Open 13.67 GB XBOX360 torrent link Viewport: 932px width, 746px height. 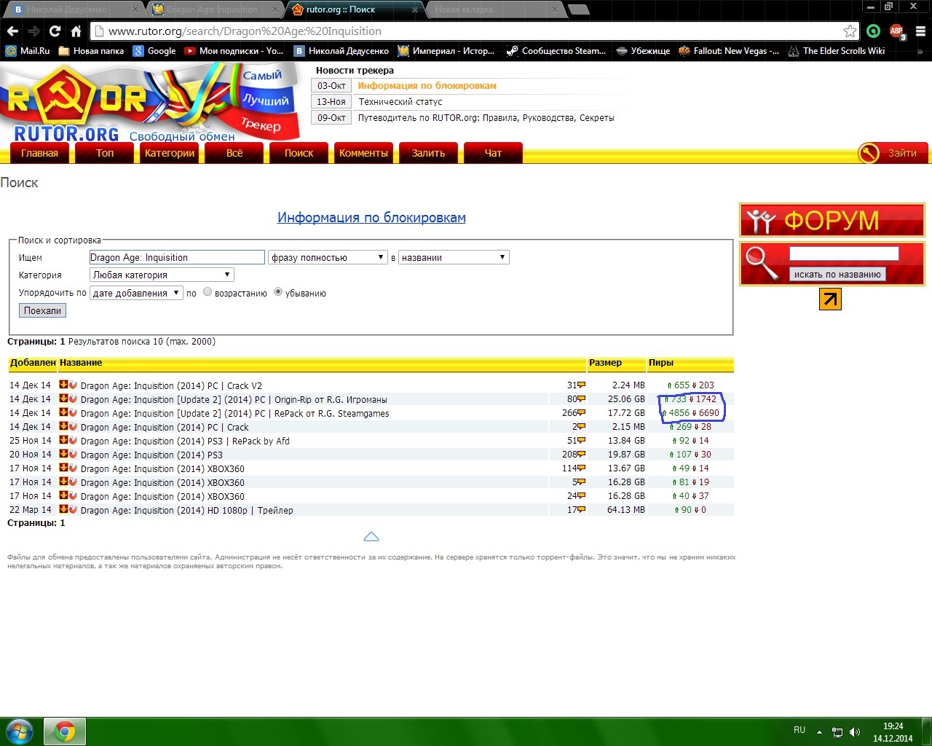pyautogui.click(x=162, y=468)
